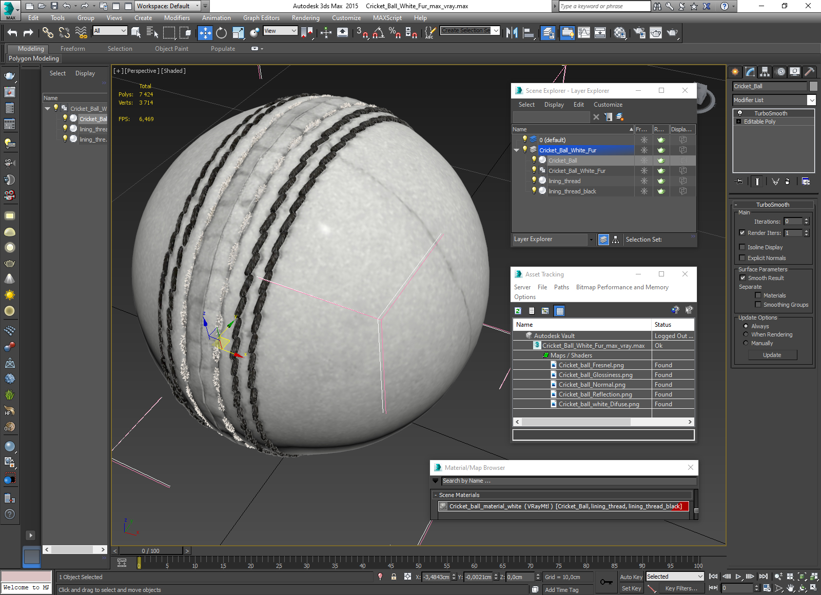The width and height of the screenshot is (821, 595).
Task: Collapse the Cricket_Ball_White_Fur layer
Action: (x=517, y=150)
